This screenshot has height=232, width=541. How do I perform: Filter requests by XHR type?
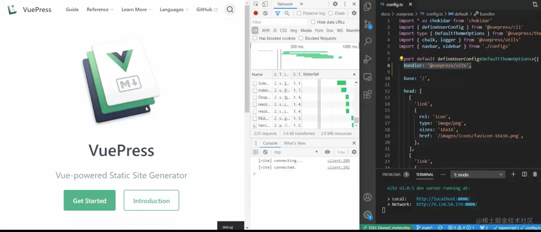click(x=265, y=31)
